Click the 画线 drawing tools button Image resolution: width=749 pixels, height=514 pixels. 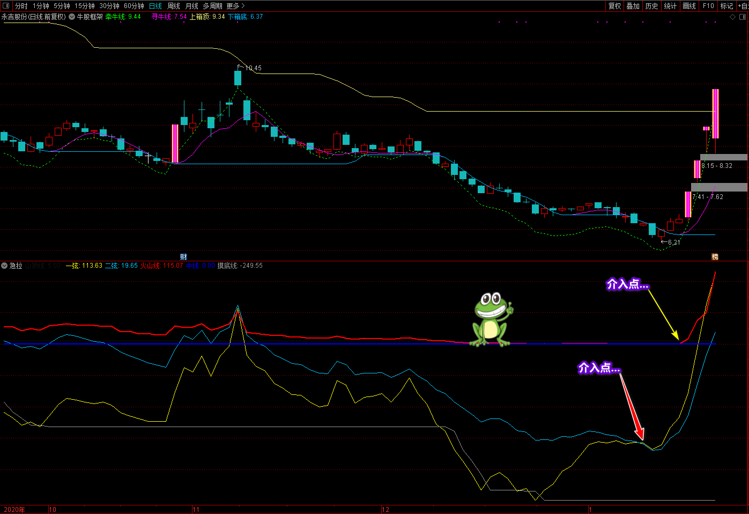click(x=689, y=6)
